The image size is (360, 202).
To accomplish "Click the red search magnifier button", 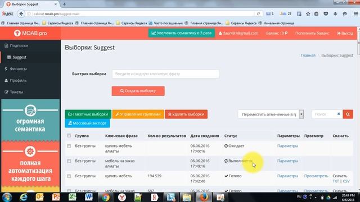I will point(348,114).
